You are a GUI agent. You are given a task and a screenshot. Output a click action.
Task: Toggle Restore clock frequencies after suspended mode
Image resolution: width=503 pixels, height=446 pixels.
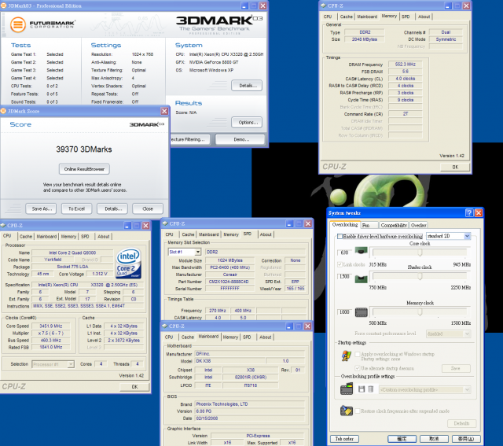tap(358, 411)
